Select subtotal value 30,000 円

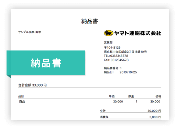pyautogui.click(x=154, y=111)
